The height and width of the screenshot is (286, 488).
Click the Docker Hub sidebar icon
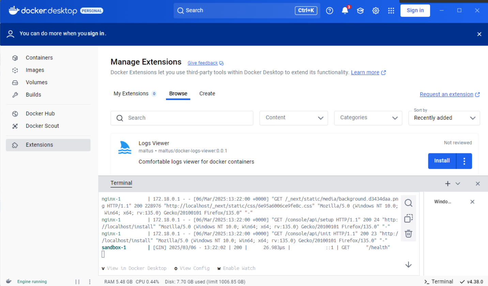(15, 114)
